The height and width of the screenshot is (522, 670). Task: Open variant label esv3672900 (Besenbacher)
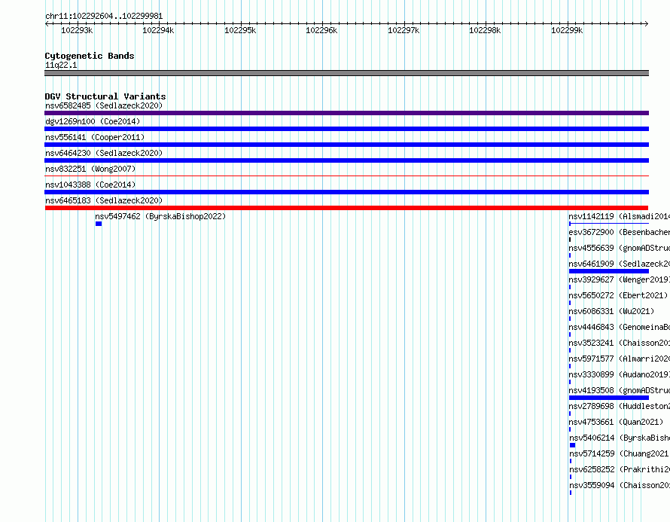pos(619,232)
